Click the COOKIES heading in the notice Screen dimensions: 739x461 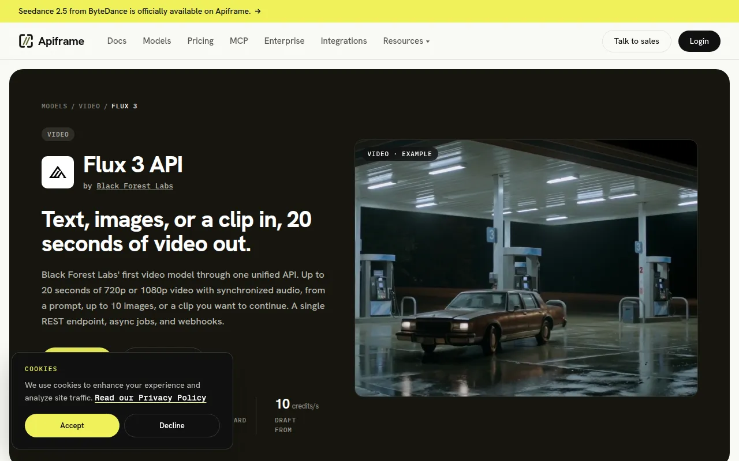41,369
